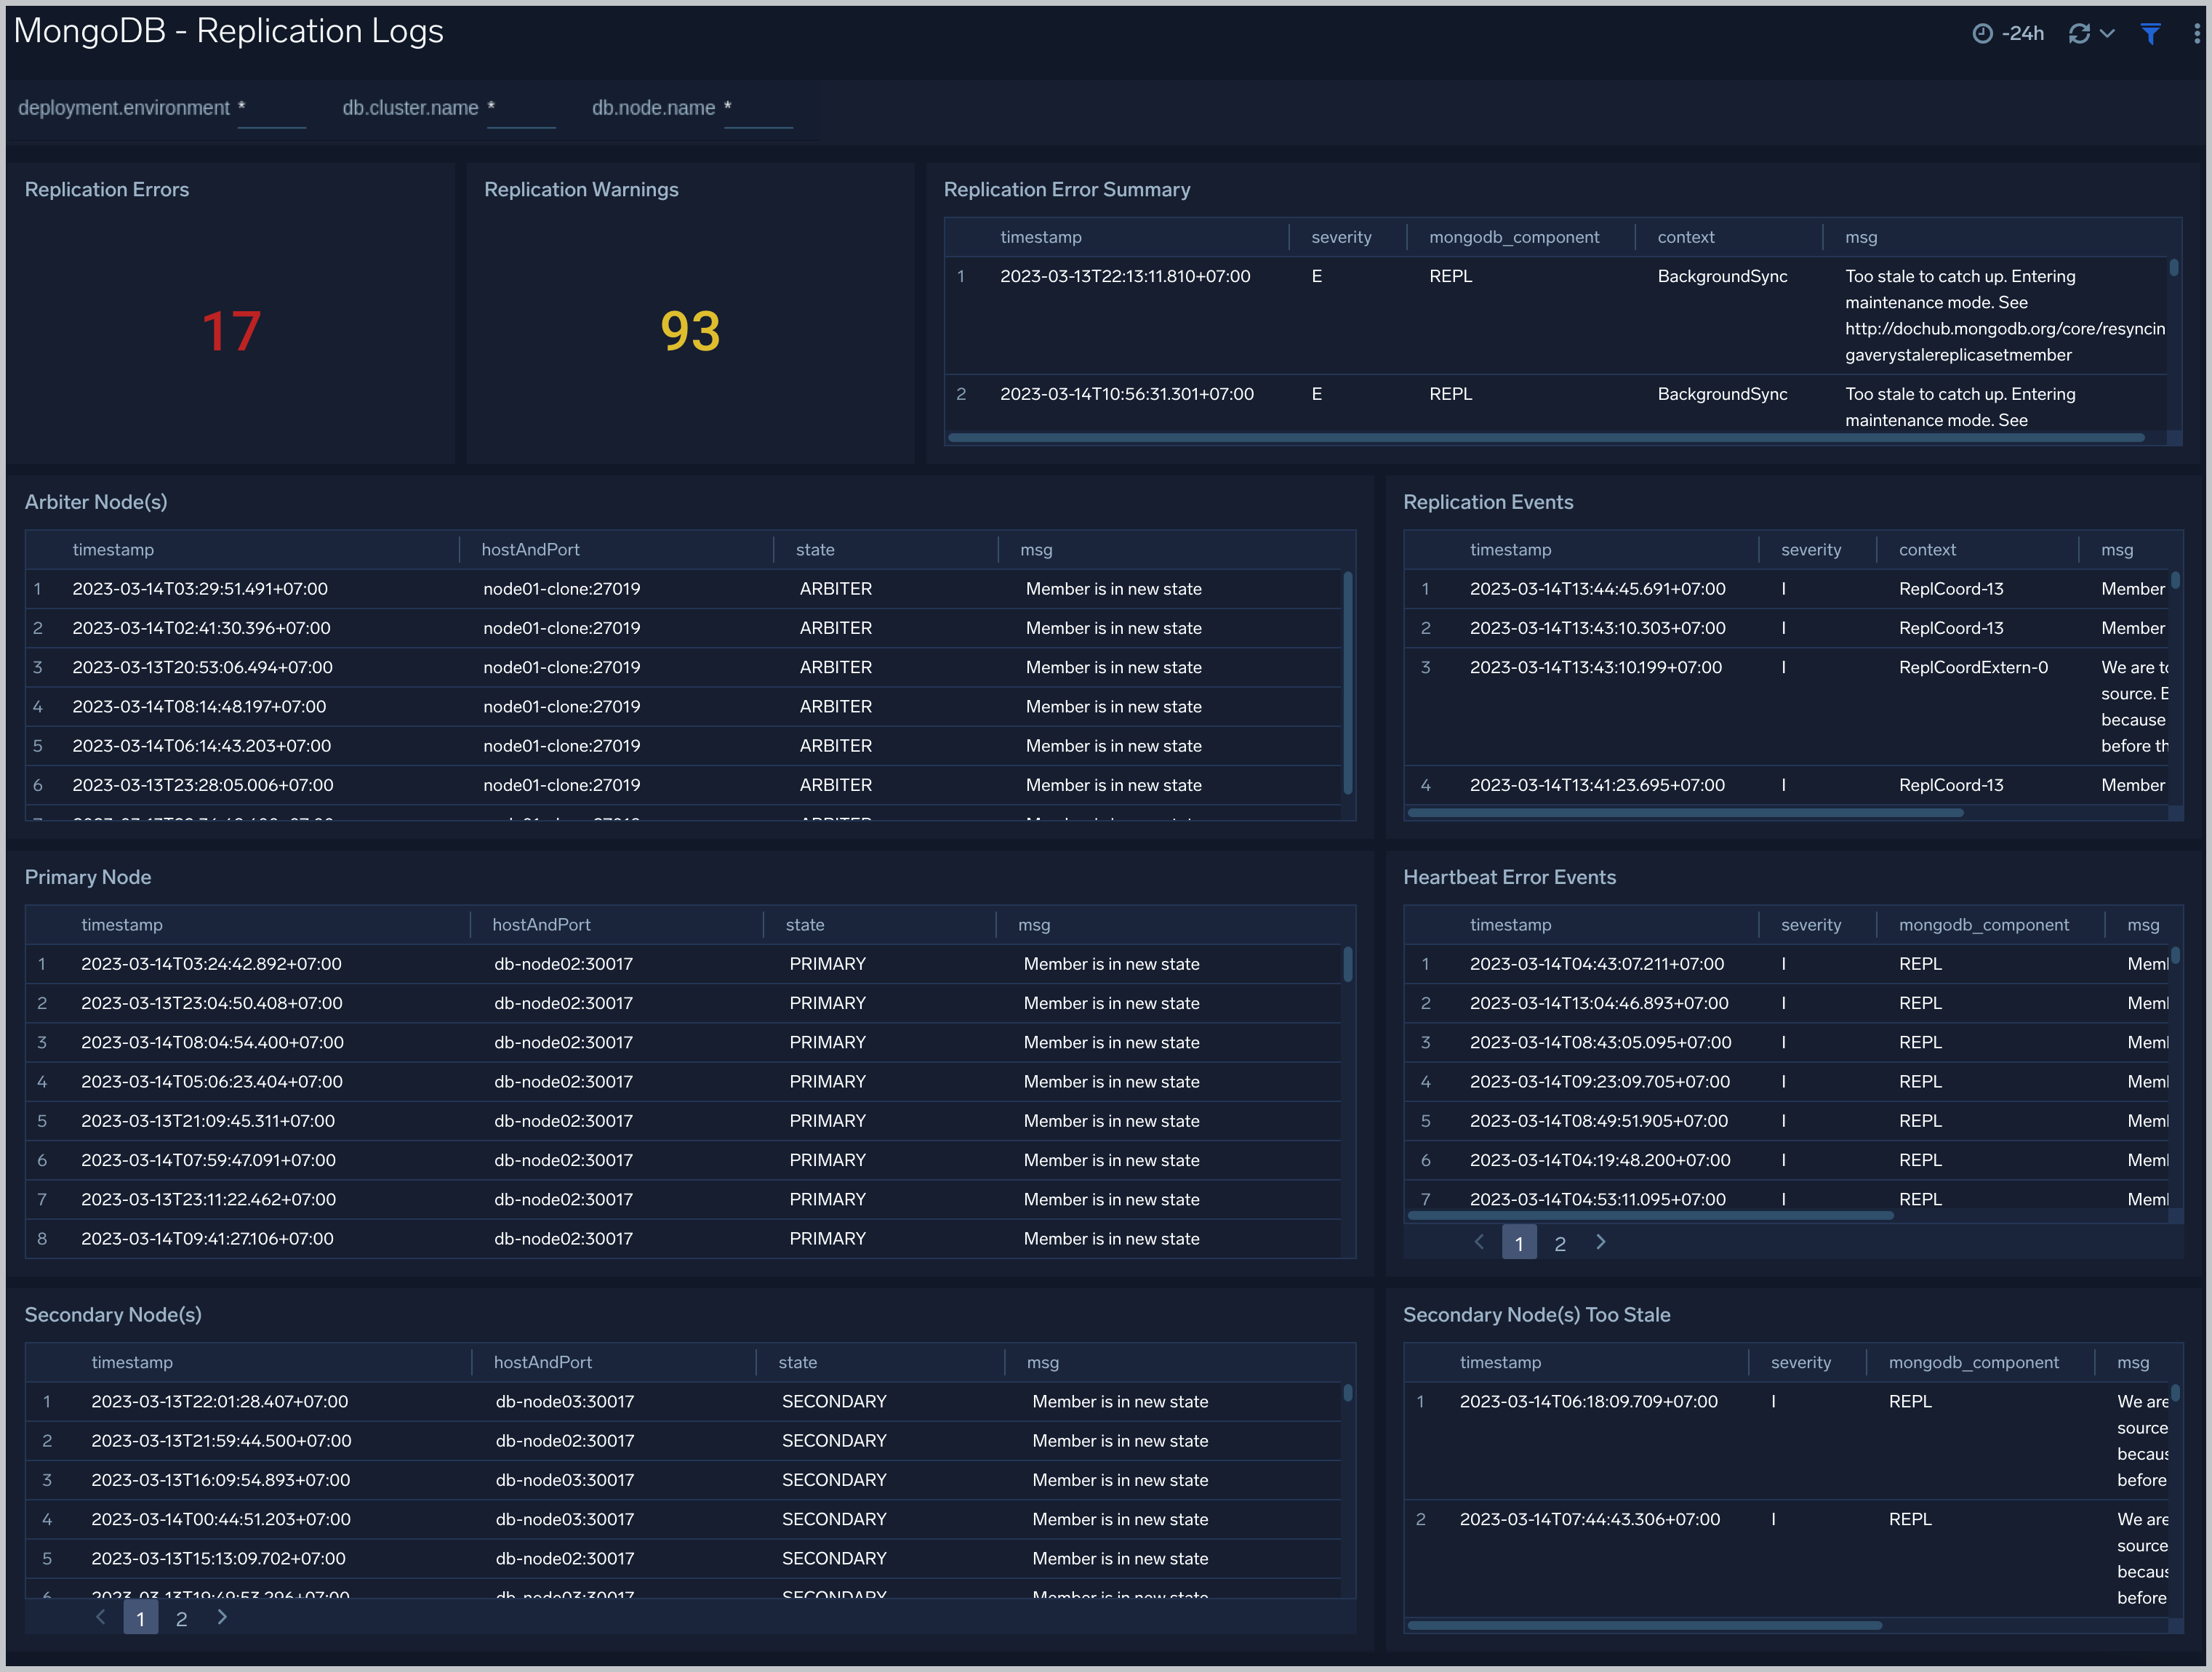Open the -24h time range picker
Screen dimensions: 2212x1672
(x=2008, y=33)
